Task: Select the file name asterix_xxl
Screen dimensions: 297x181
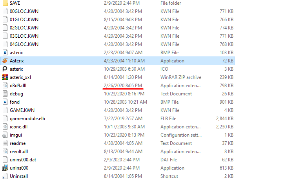Action: [20, 77]
